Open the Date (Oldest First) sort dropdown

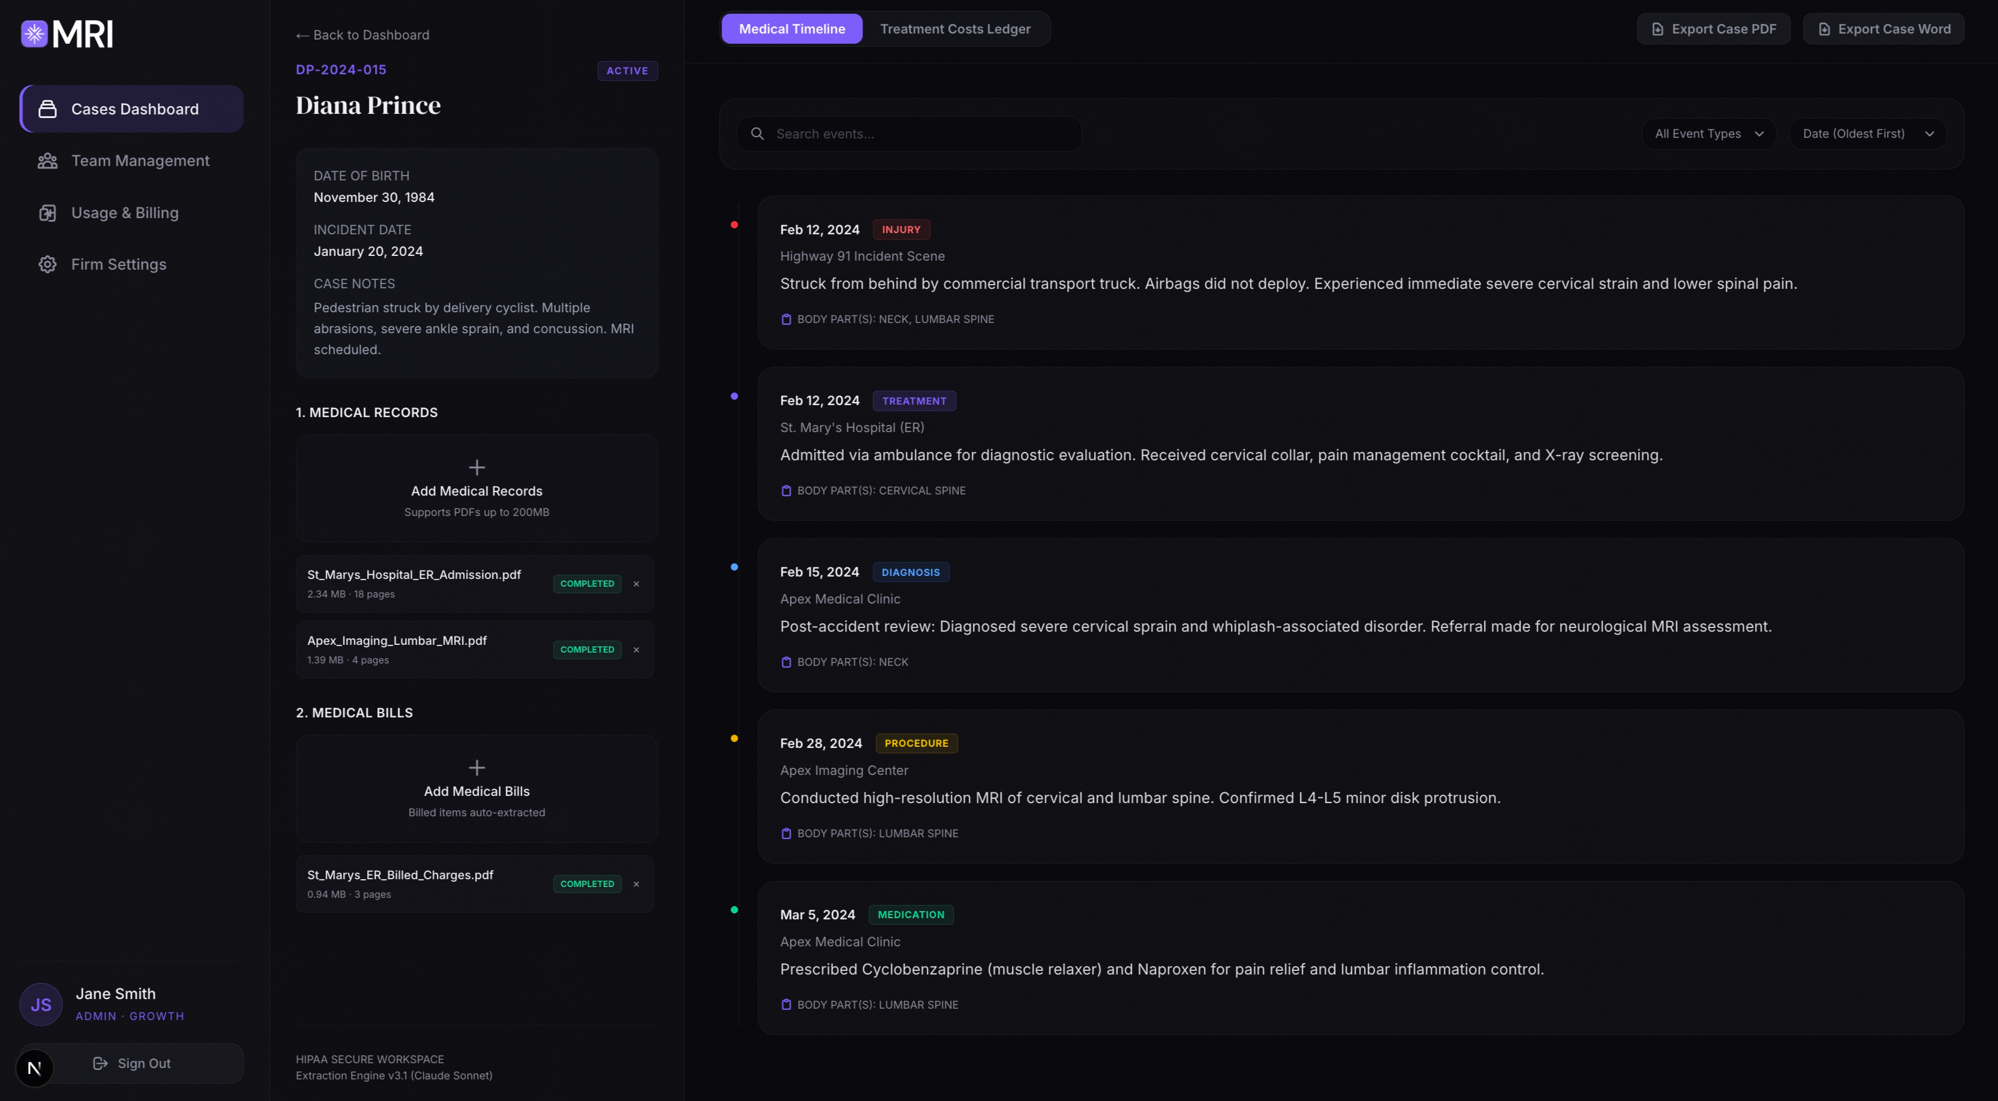[x=1868, y=133]
